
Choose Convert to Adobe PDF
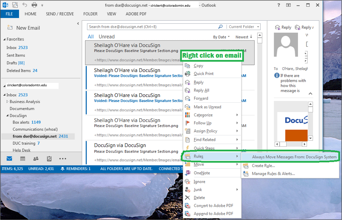pos(212,206)
